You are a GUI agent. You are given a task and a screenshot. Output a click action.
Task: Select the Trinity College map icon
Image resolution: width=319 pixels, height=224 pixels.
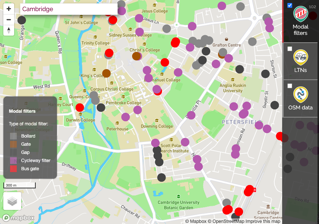coord(95,37)
